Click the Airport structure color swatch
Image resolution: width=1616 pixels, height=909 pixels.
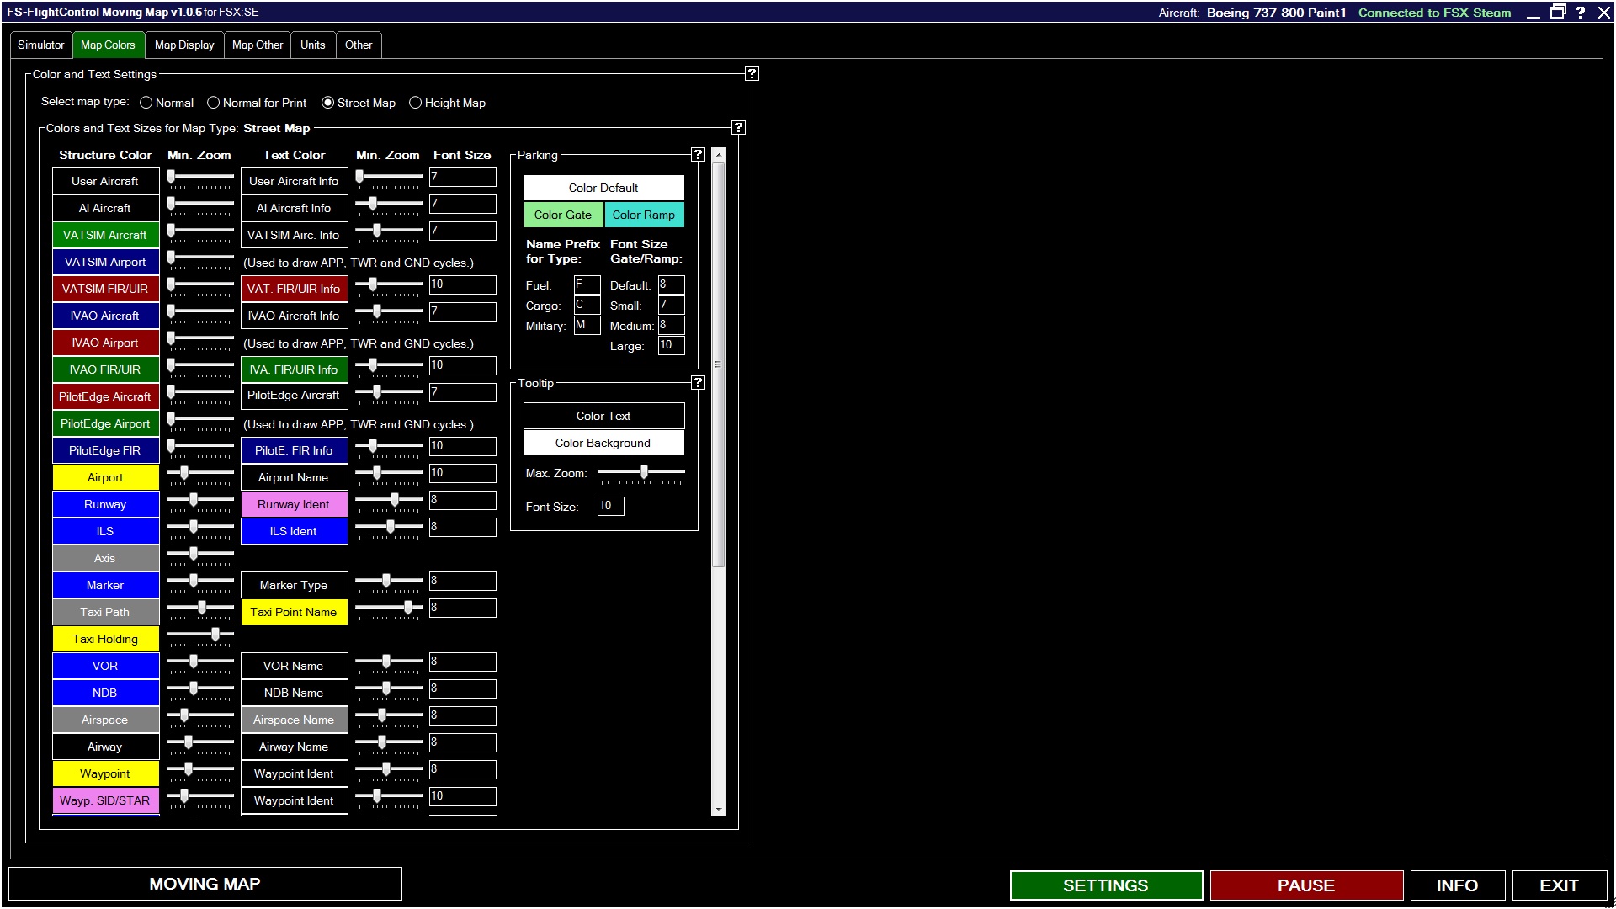(104, 477)
